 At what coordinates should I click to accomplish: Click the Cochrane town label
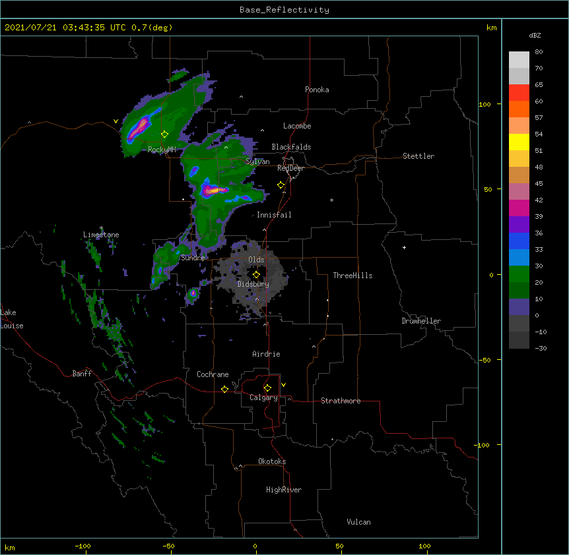[213, 374]
